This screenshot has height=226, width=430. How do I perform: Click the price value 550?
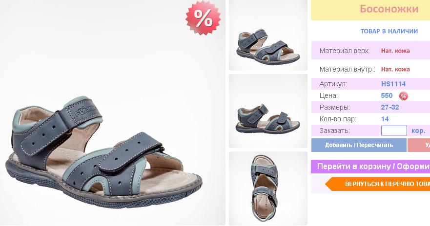(x=387, y=95)
